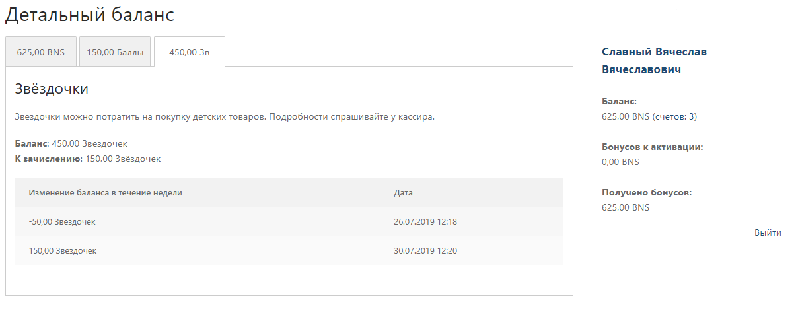Open the 150,00 Баллы tab

pos(115,53)
